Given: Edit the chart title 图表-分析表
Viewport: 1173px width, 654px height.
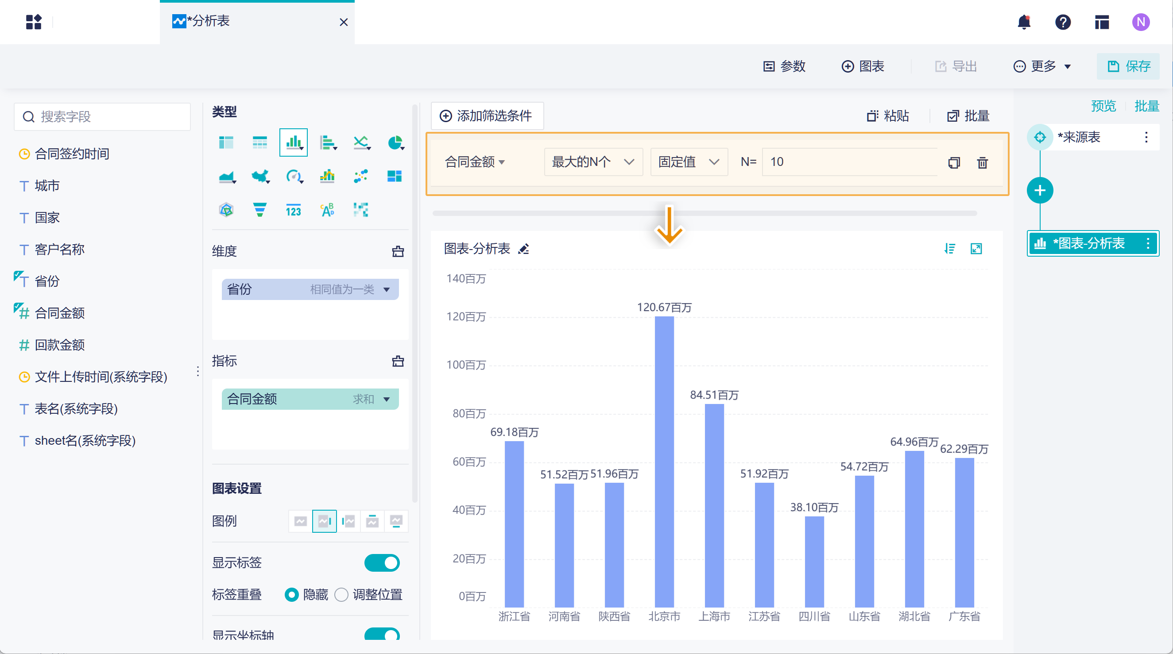Looking at the screenshot, I should coord(524,249).
